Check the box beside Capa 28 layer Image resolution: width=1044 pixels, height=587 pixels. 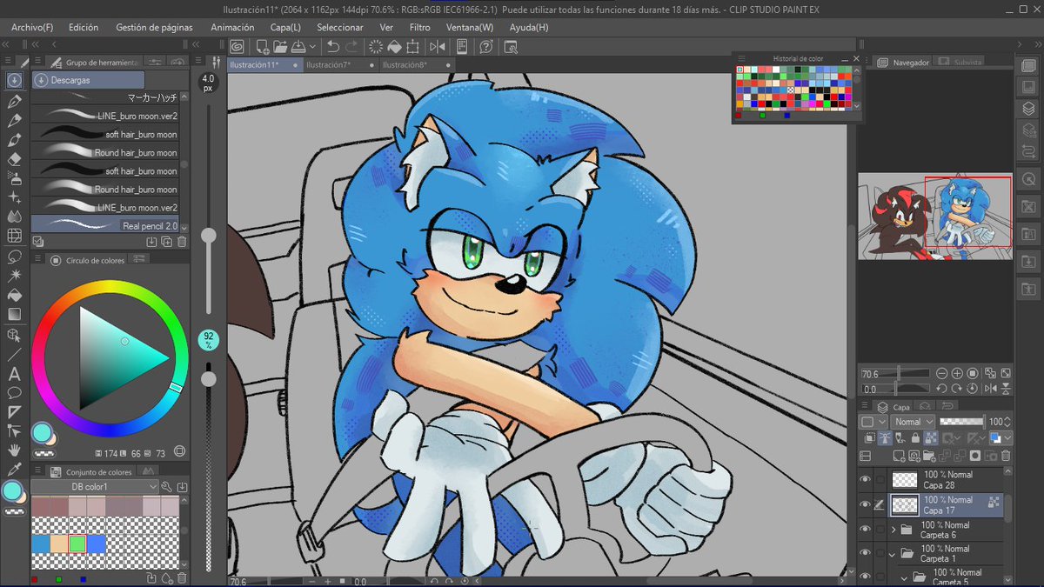880,479
